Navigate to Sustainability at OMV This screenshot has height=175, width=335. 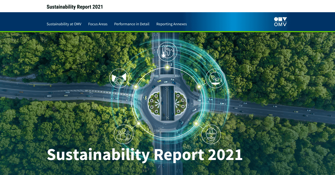click(64, 24)
